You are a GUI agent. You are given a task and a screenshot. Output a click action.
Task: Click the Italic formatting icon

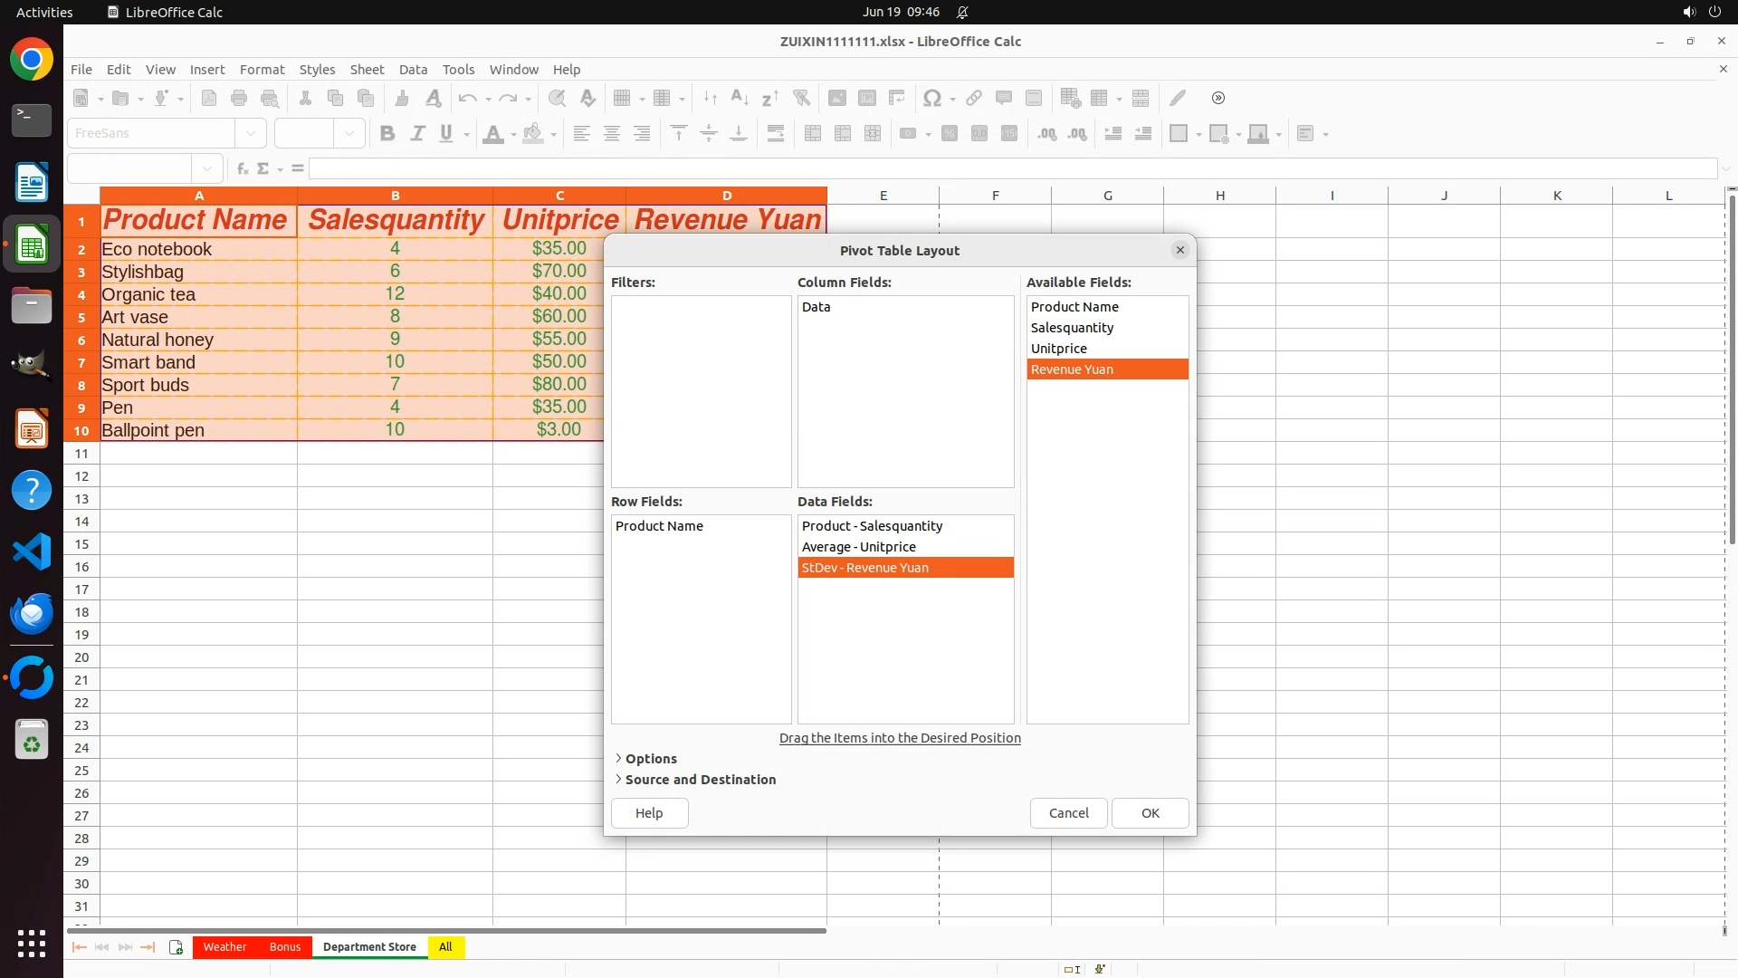pyautogui.click(x=417, y=134)
